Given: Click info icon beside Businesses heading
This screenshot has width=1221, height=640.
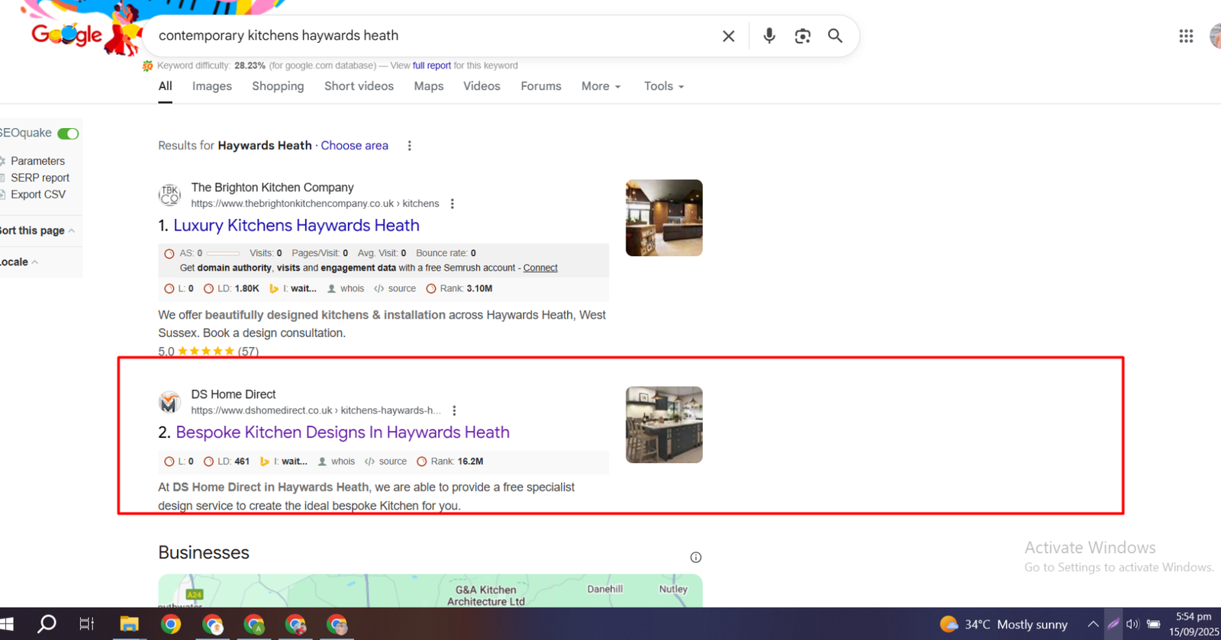Looking at the screenshot, I should [x=695, y=557].
